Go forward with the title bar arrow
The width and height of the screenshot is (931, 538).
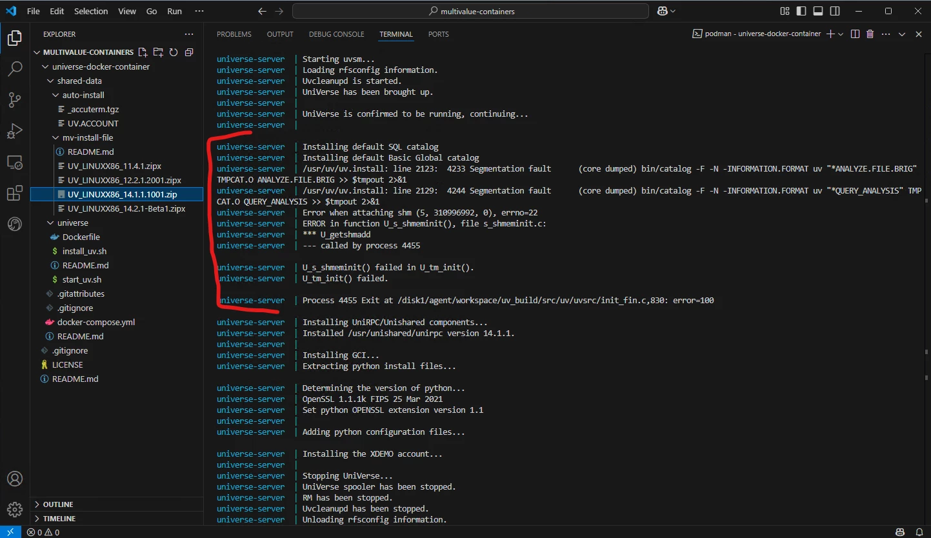[279, 11]
